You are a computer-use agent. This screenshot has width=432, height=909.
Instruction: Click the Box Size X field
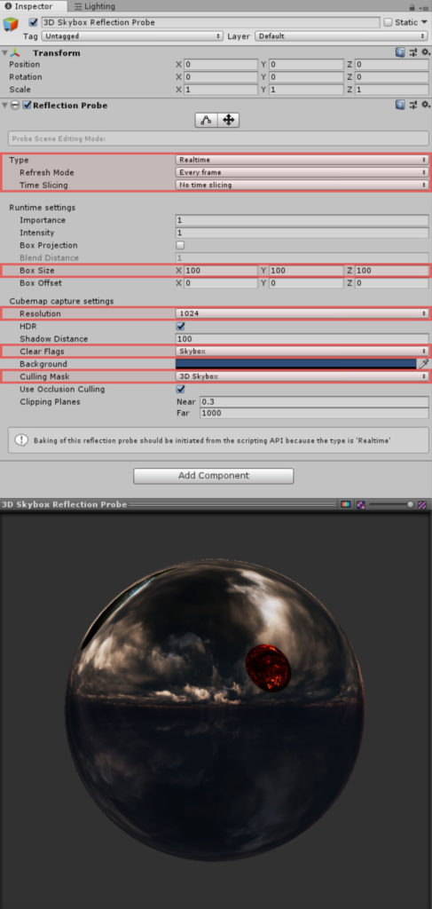pyautogui.click(x=221, y=271)
